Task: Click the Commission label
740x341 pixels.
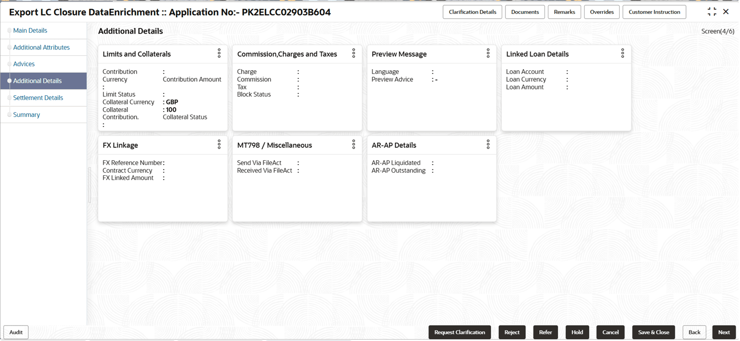Action: click(x=254, y=79)
